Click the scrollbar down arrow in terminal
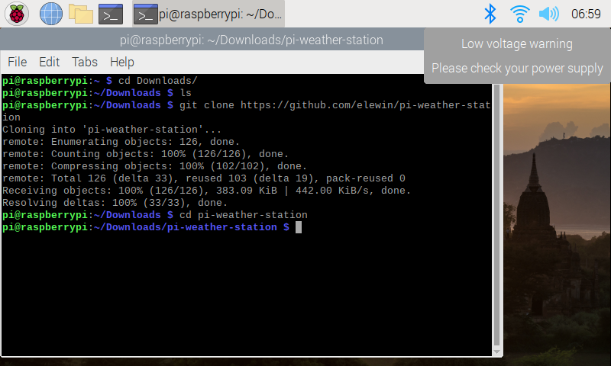Screen dimensions: 611x366 pos(497,351)
